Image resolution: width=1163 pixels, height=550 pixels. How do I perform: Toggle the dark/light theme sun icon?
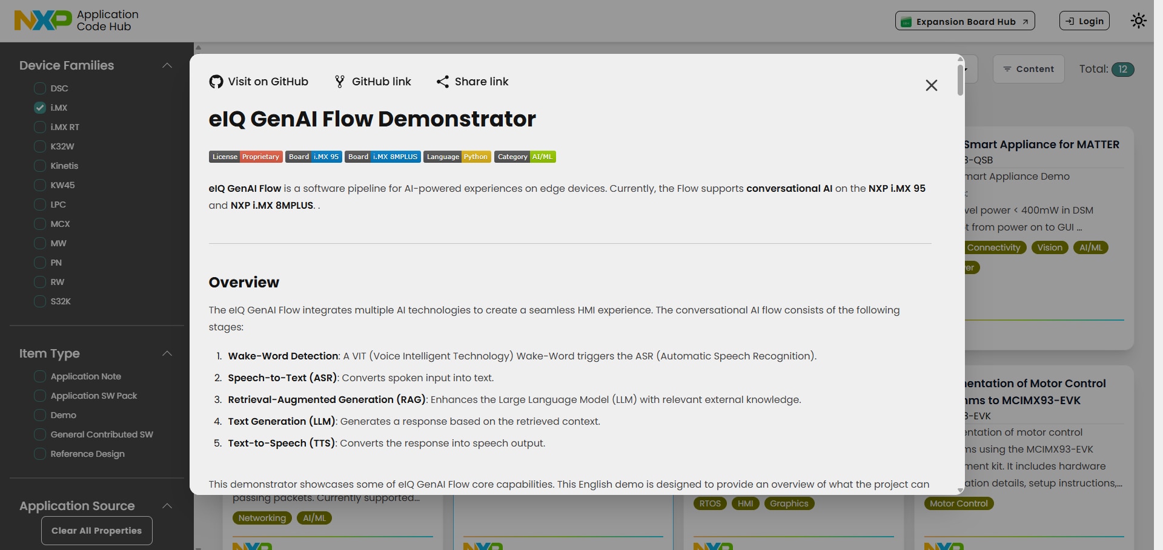pyautogui.click(x=1138, y=20)
